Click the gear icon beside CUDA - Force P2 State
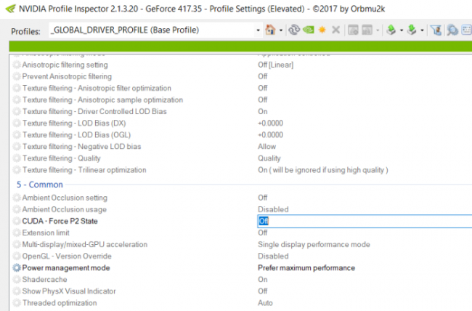472x311 pixels. tap(17, 221)
